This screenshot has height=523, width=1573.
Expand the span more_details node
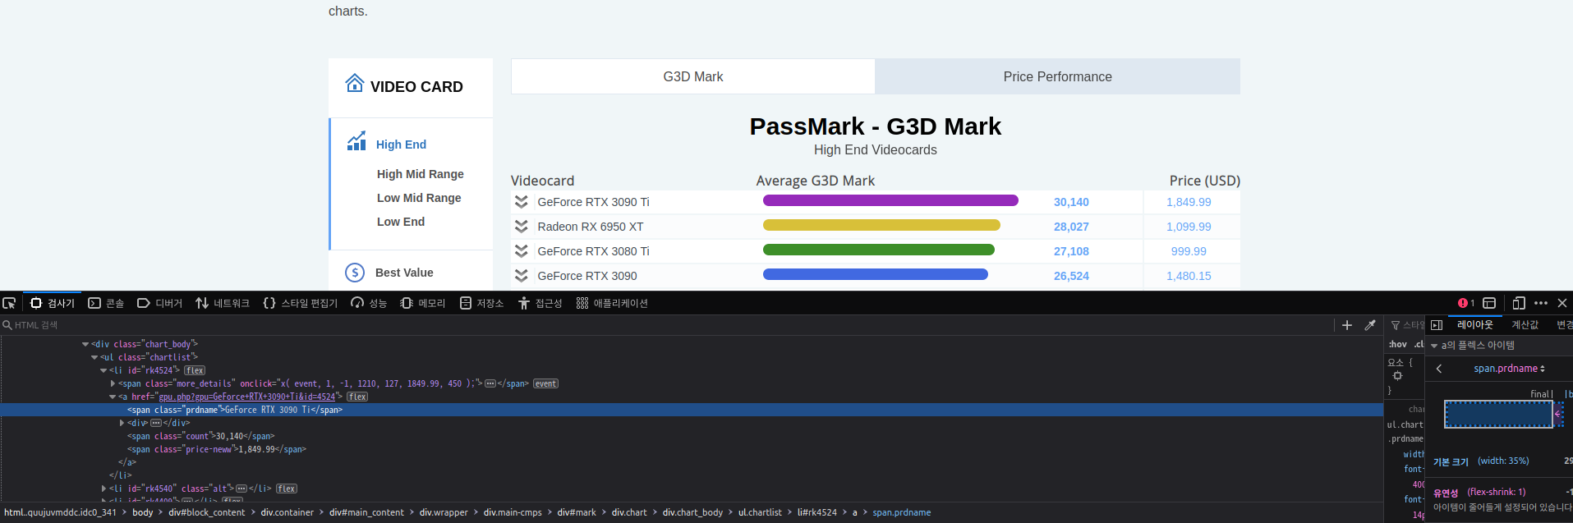pyautogui.click(x=113, y=383)
